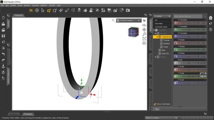The image size is (214, 120).
Task: Select the Rotate tool in toolbar
Action: click(x=55, y=10)
